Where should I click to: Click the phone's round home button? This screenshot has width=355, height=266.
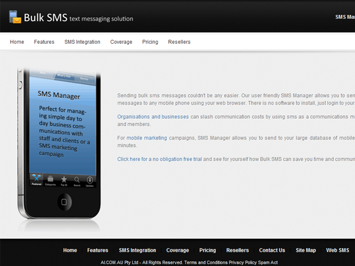pyautogui.click(x=64, y=202)
